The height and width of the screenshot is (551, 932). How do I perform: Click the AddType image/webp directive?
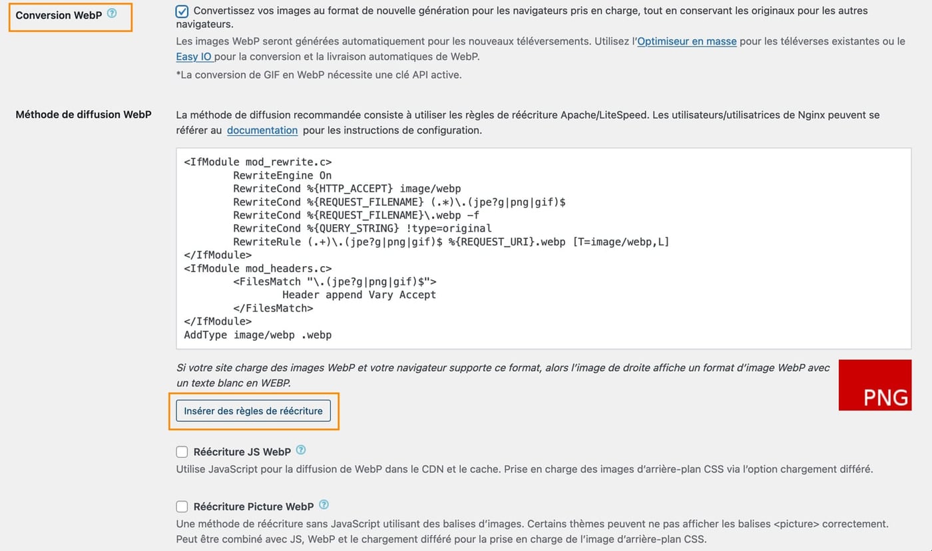pyautogui.click(x=257, y=335)
